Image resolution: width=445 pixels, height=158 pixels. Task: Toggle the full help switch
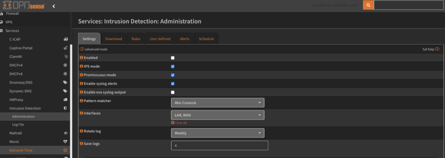click(x=437, y=49)
